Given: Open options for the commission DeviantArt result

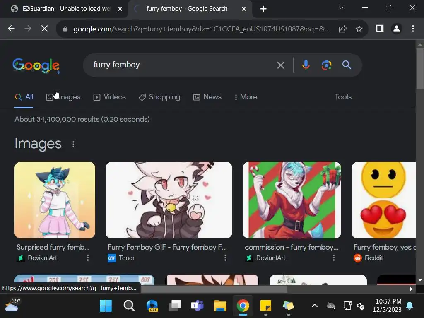Looking at the screenshot, I should [x=334, y=258].
